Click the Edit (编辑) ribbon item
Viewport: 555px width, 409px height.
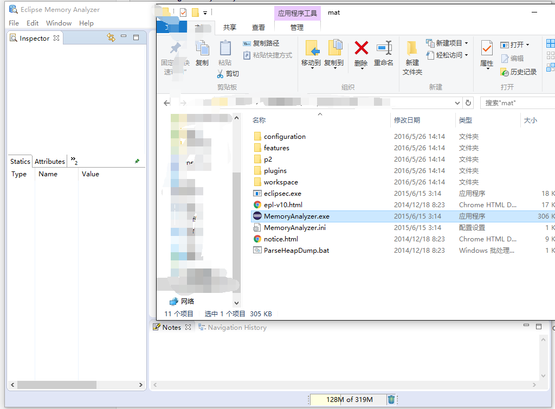[512, 59]
